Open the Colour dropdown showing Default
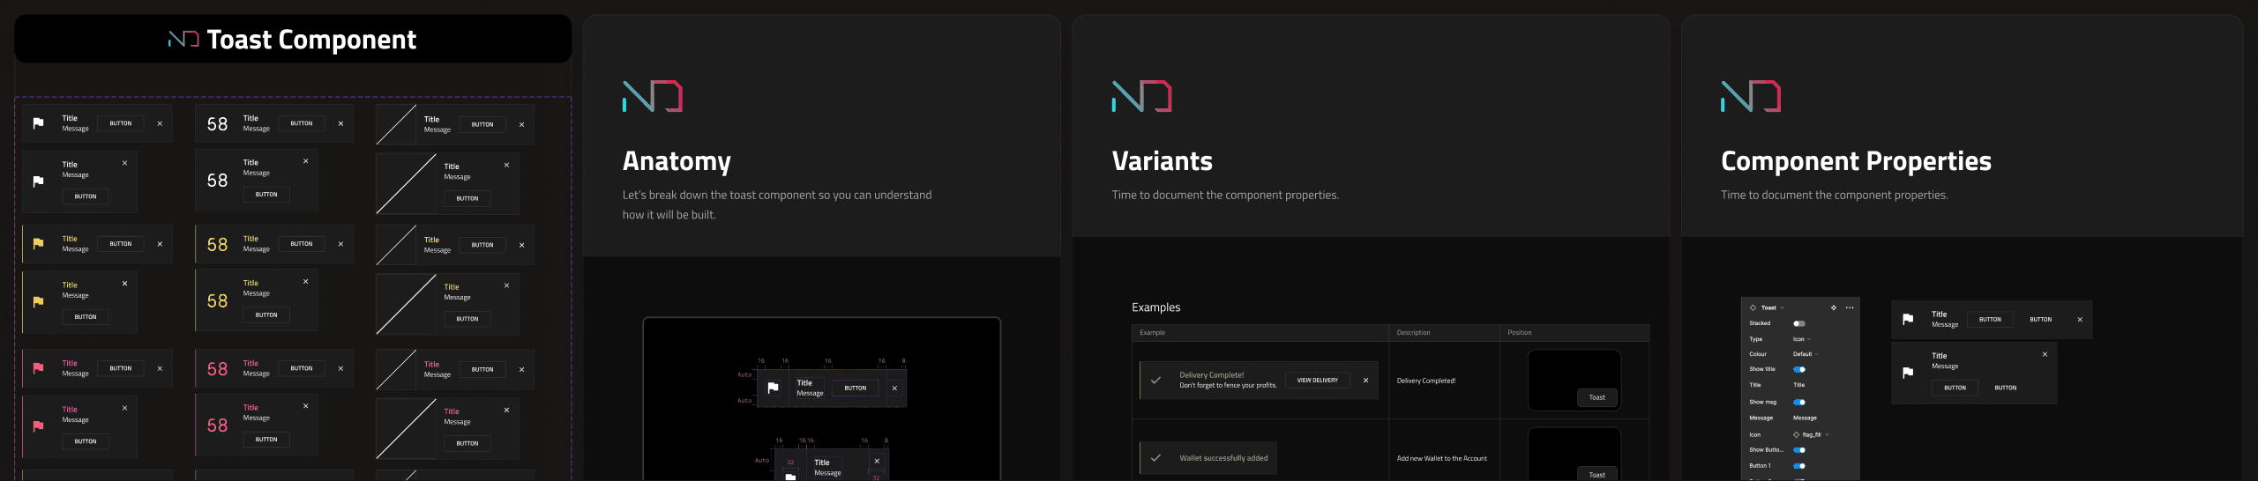Image resolution: width=2258 pixels, height=481 pixels. 1806,354
